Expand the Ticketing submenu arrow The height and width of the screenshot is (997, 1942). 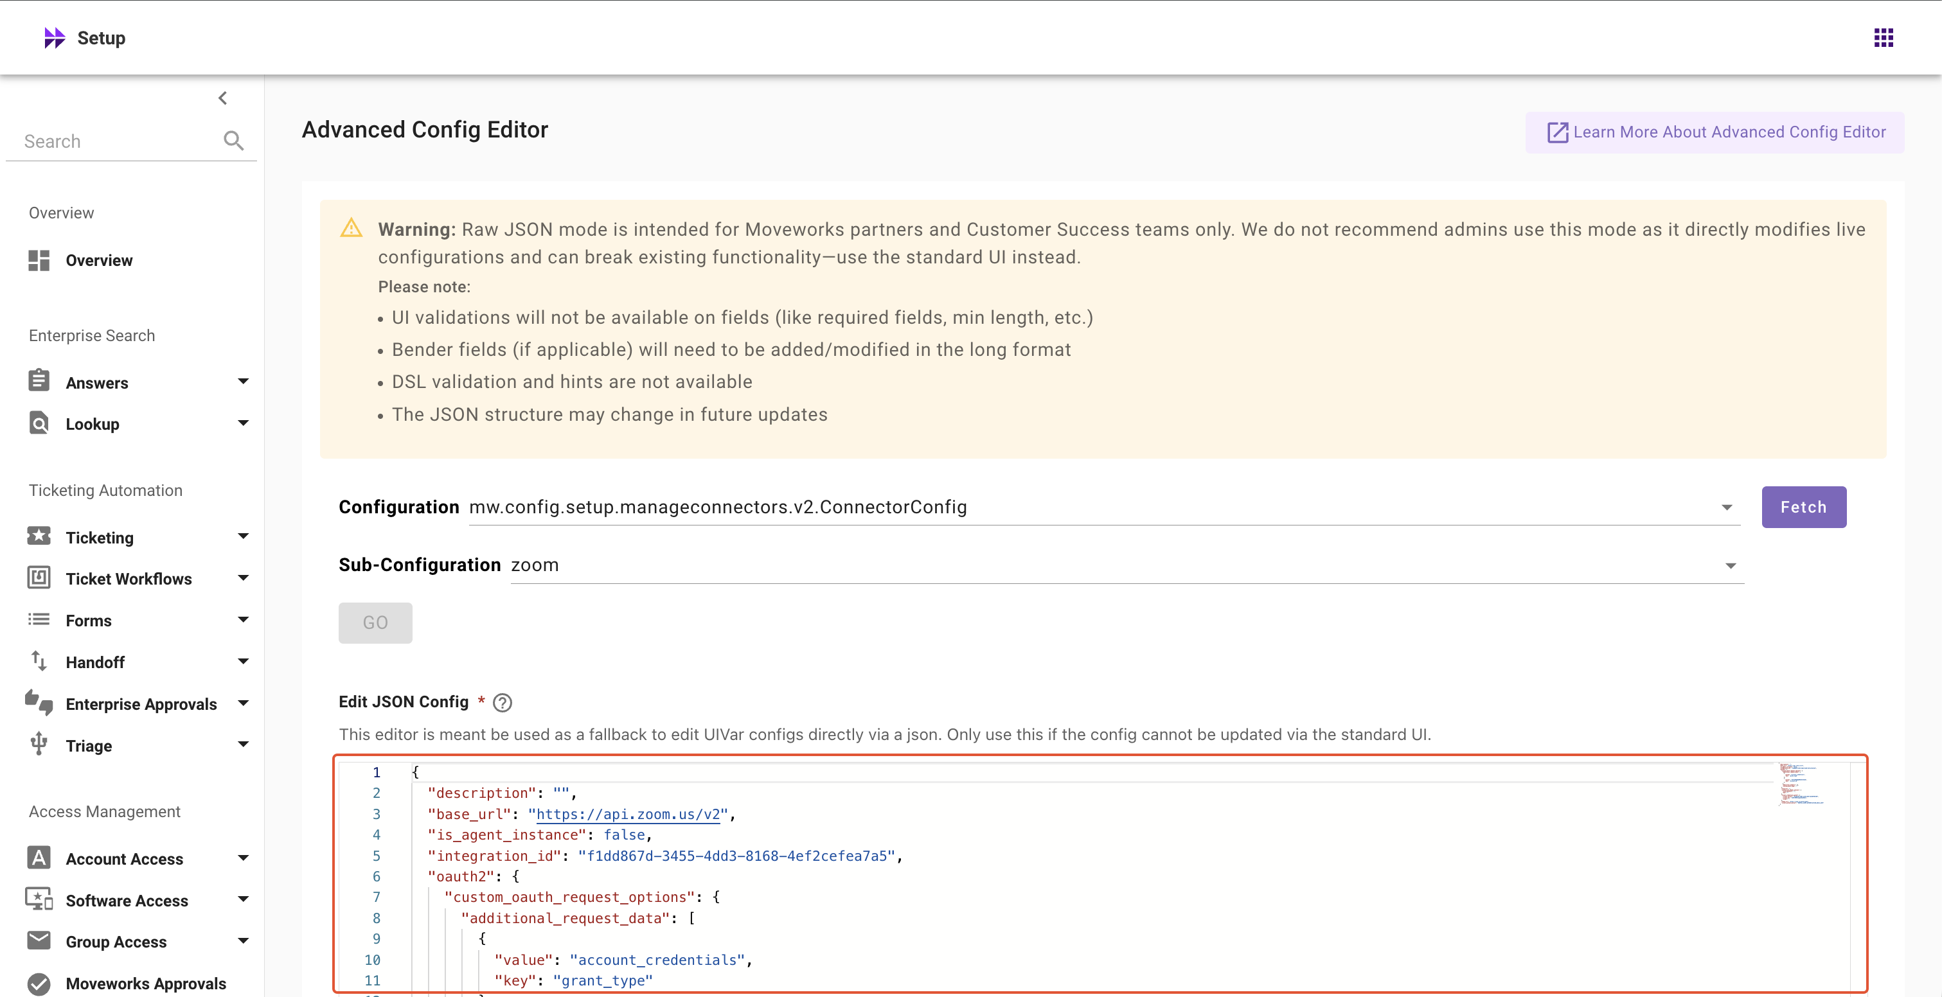coord(243,536)
